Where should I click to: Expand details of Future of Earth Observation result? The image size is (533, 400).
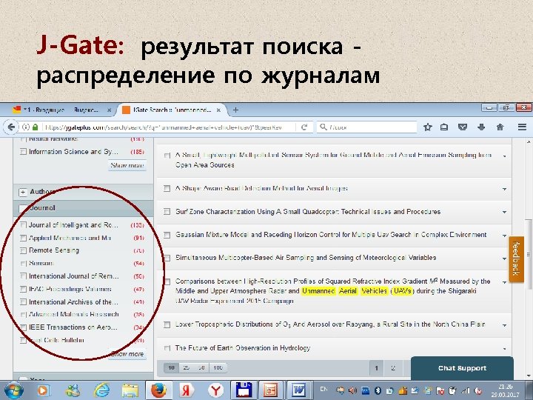click(504, 349)
